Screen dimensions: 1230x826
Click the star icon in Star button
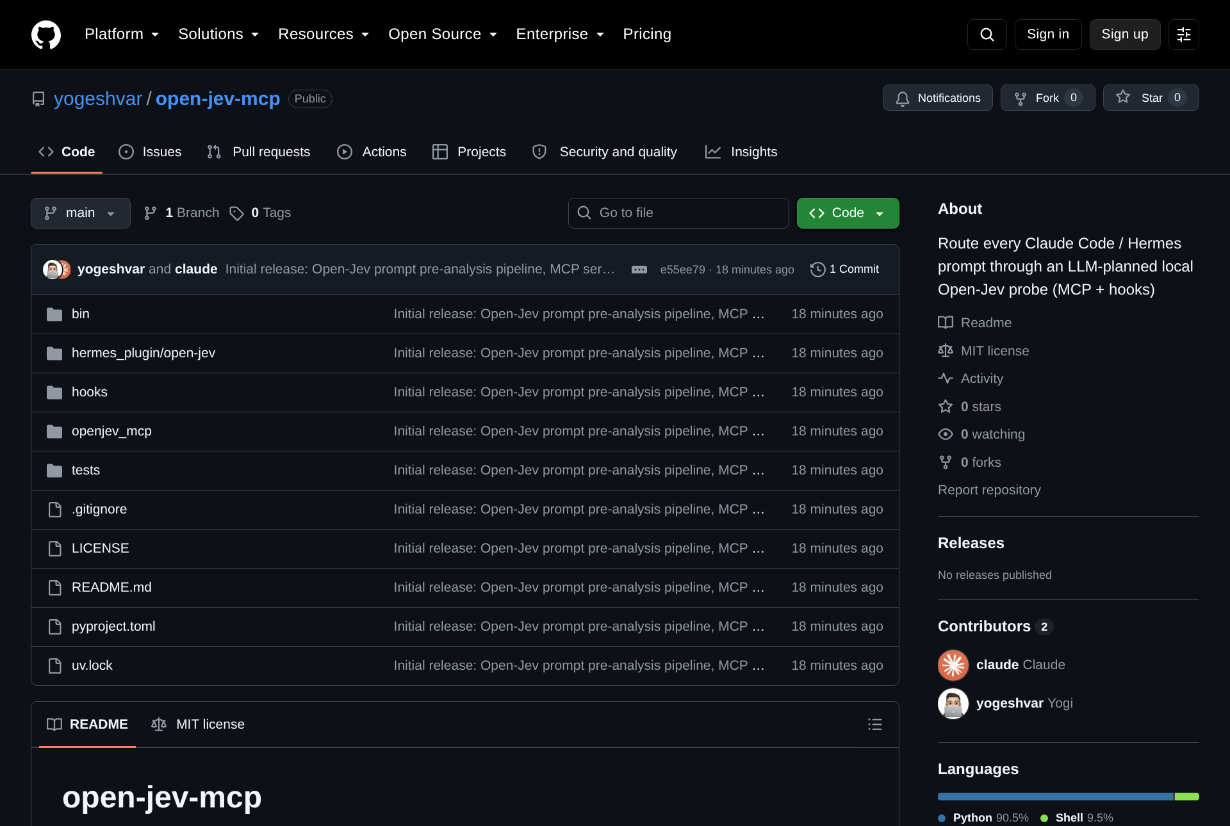(x=1123, y=97)
